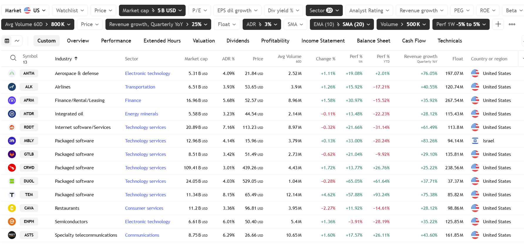
Task: Open the Electronic technology link for AMTM
Action: click(147, 74)
